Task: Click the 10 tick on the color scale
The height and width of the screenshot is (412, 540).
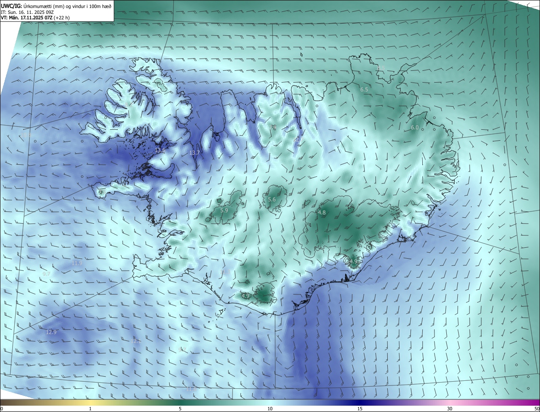Action: click(x=270, y=409)
